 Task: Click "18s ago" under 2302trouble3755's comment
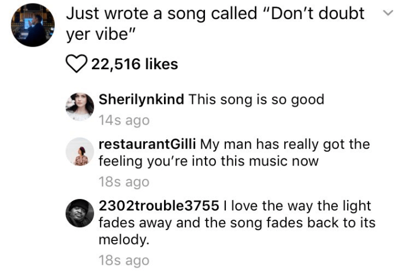124,260
